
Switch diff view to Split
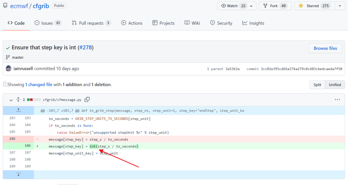coord(317,85)
